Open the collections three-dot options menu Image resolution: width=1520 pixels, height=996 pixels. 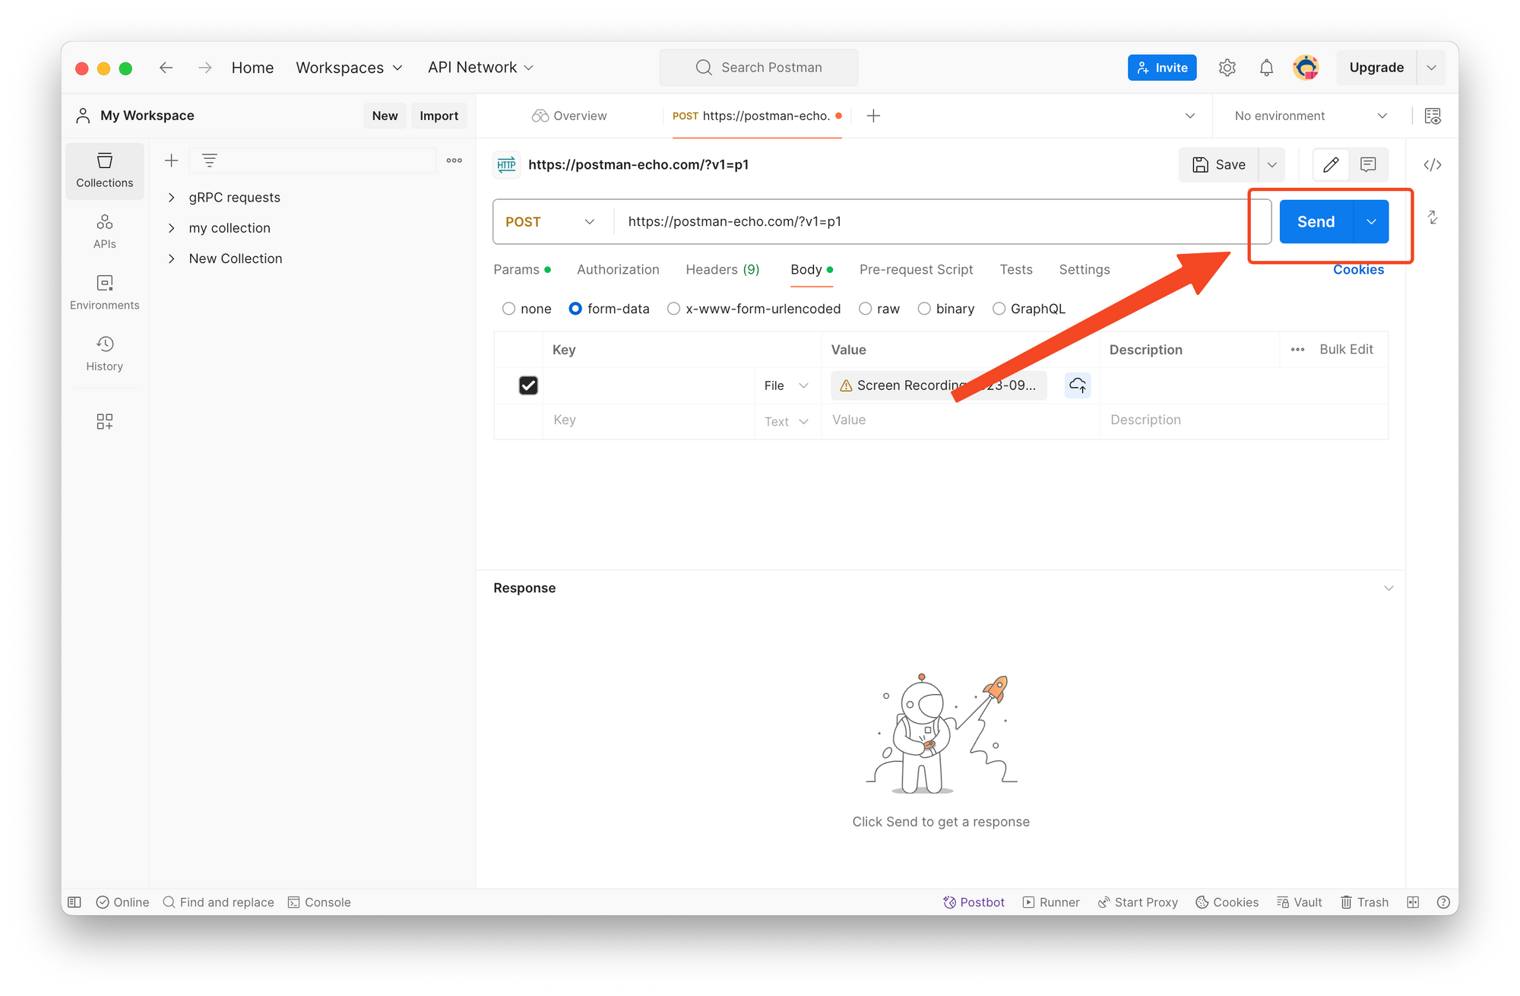click(454, 160)
